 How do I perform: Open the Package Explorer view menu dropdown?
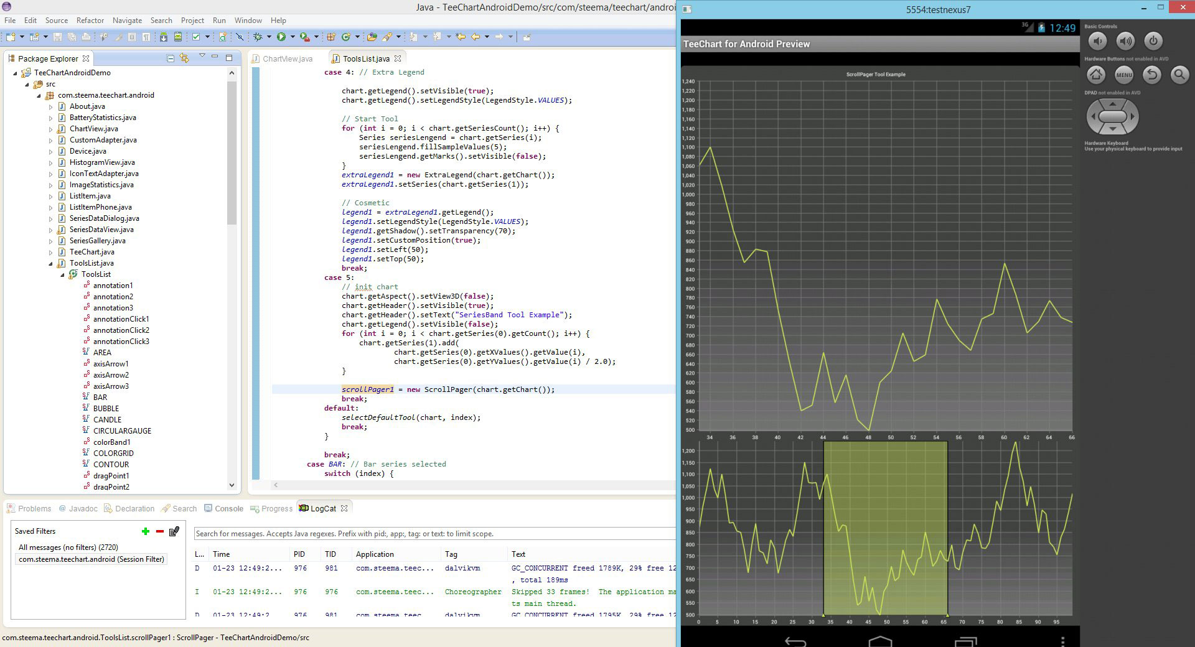point(202,57)
